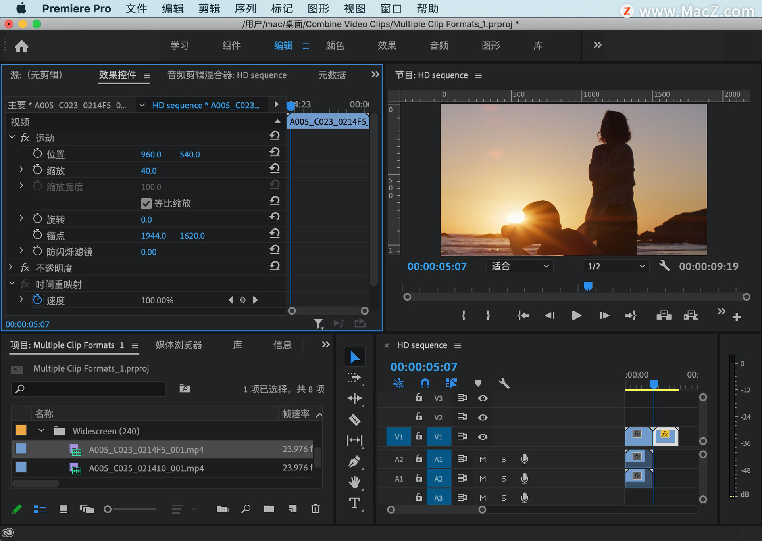This screenshot has height=541, width=762.
Task: Select the Hand tool
Action: (354, 482)
